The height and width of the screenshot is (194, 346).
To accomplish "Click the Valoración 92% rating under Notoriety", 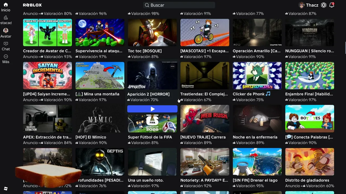I will [196, 186].
